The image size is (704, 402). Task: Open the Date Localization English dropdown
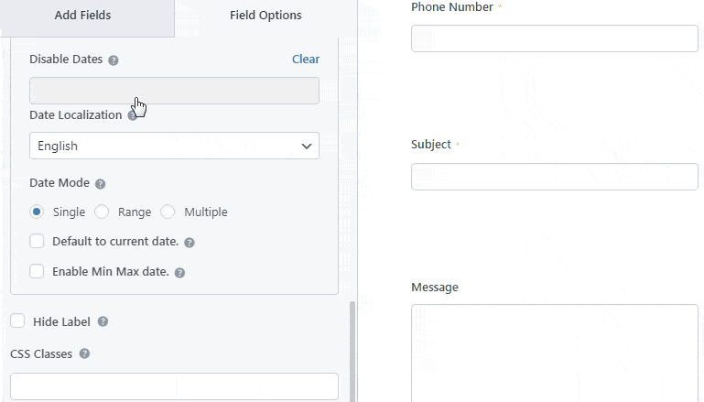[x=174, y=146]
